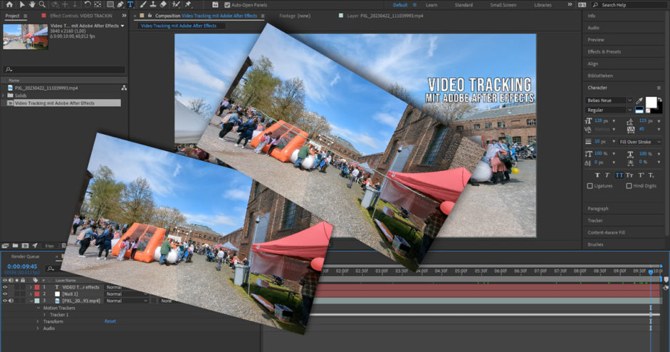The height and width of the screenshot is (352, 670).
Task: Enable the Ligatures checkbox
Action: (590, 186)
